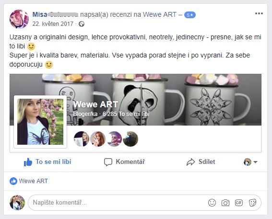Click the 5-star rating badge
272x219 pixels.
click(x=190, y=15)
